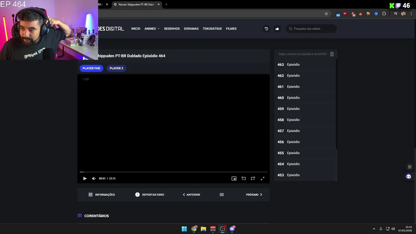The height and width of the screenshot is (234, 416).
Task: Mute the video player volume
Action: pos(94,178)
